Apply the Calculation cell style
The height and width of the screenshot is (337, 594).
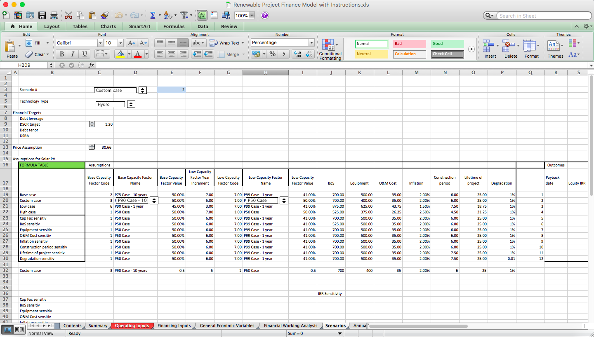pyautogui.click(x=410, y=54)
